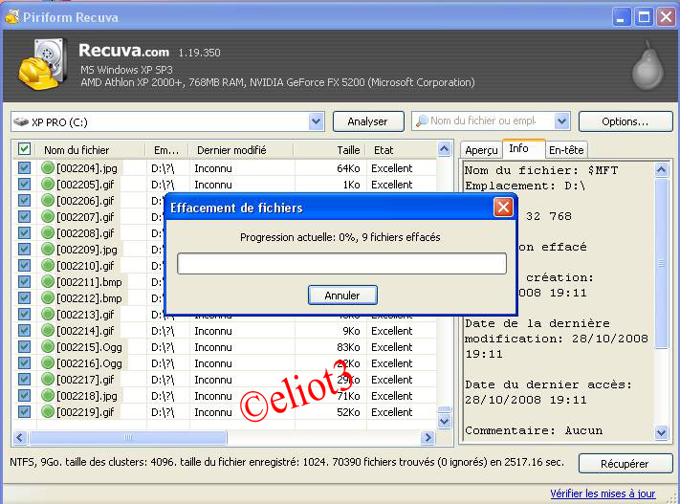Screen dimensions: 680x504
Task: Uncheck the checkbox for [002215].Ogg
Action: coord(24,347)
